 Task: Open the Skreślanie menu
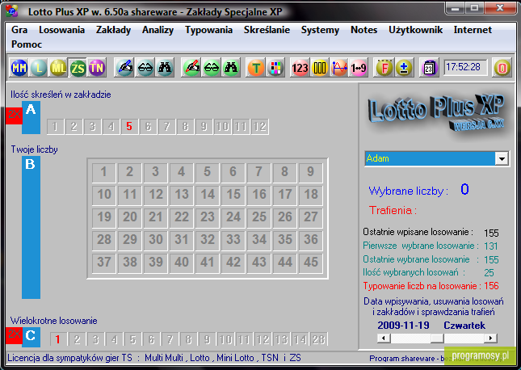[267, 30]
